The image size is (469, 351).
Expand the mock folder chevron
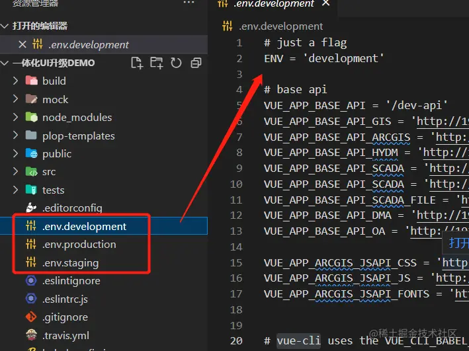tap(16, 99)
